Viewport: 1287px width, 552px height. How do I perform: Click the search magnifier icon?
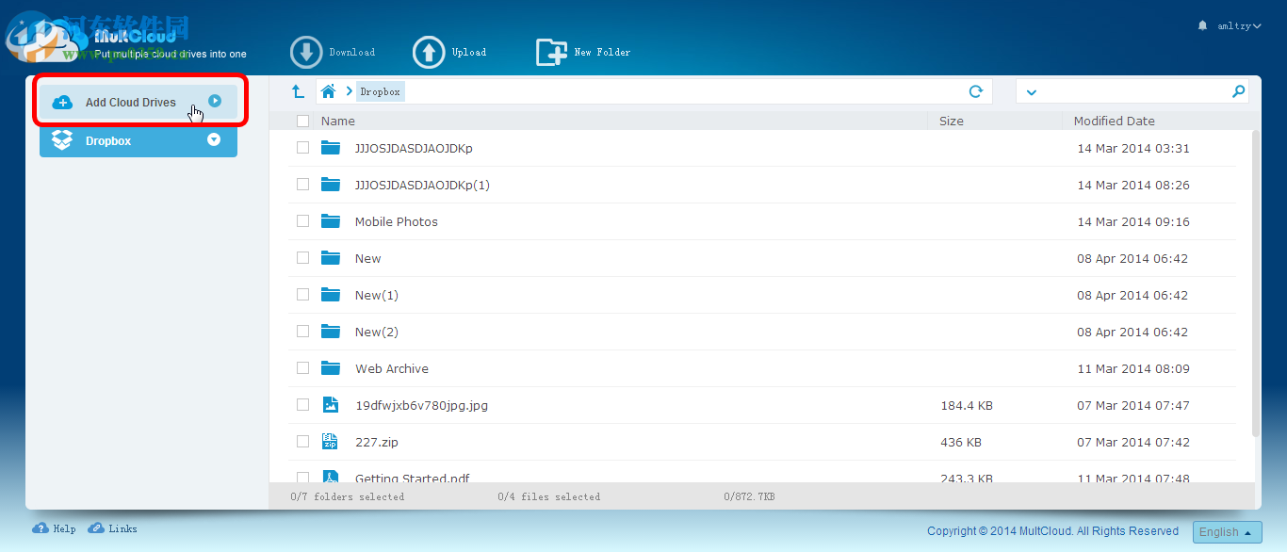point(1240,90)
